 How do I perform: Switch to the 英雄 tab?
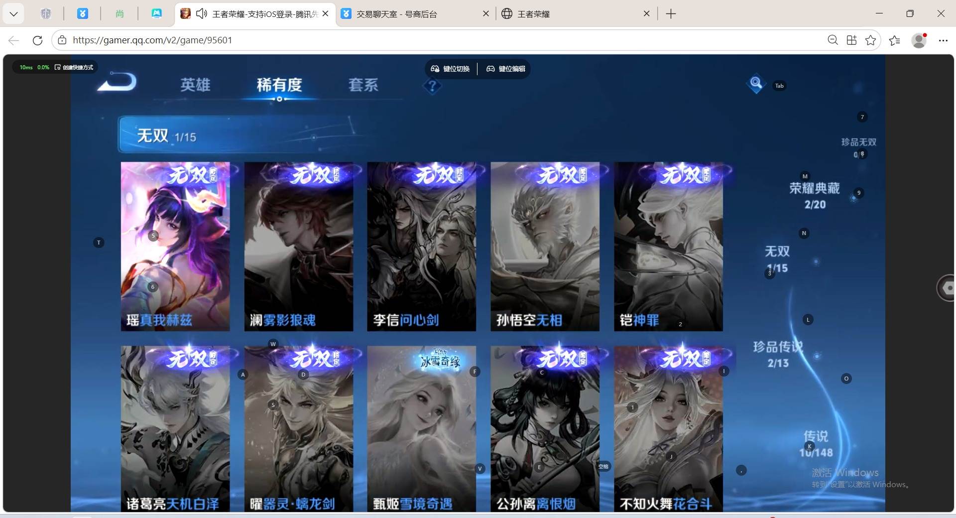195,85
